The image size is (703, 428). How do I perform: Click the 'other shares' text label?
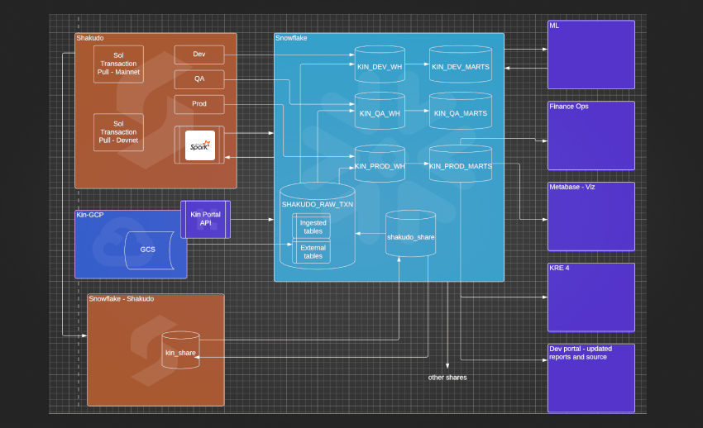pos(447,378)
